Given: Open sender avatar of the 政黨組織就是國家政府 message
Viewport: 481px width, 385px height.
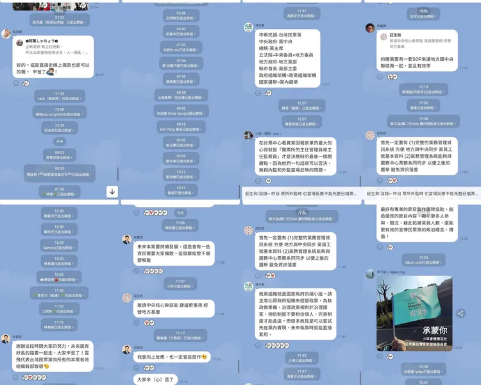Looking at the screenshot, I should coord(248,286).
